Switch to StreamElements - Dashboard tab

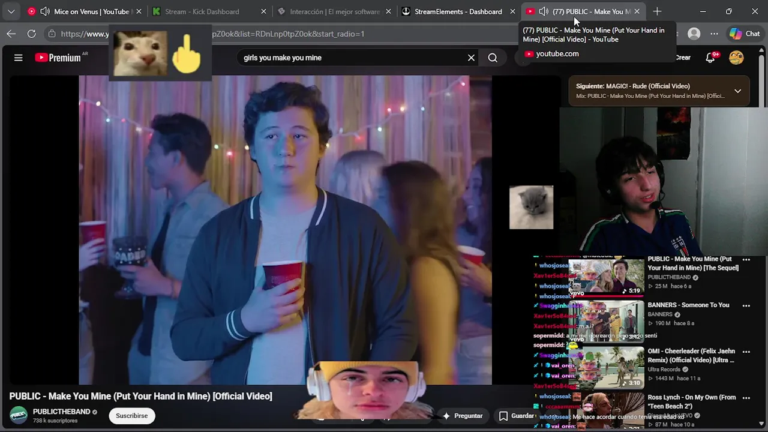pos(458,11)
